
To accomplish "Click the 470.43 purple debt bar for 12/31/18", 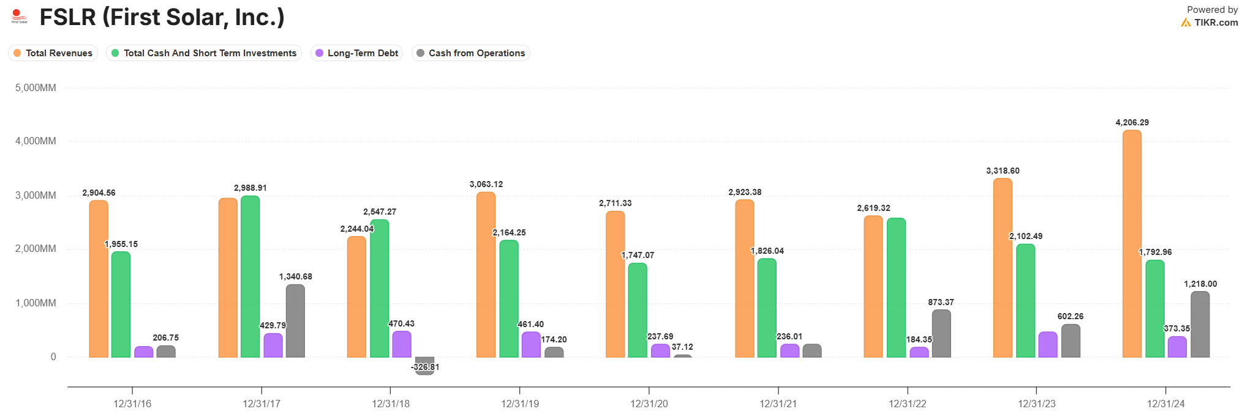I will pyautogui.click(x=402, y=344).
